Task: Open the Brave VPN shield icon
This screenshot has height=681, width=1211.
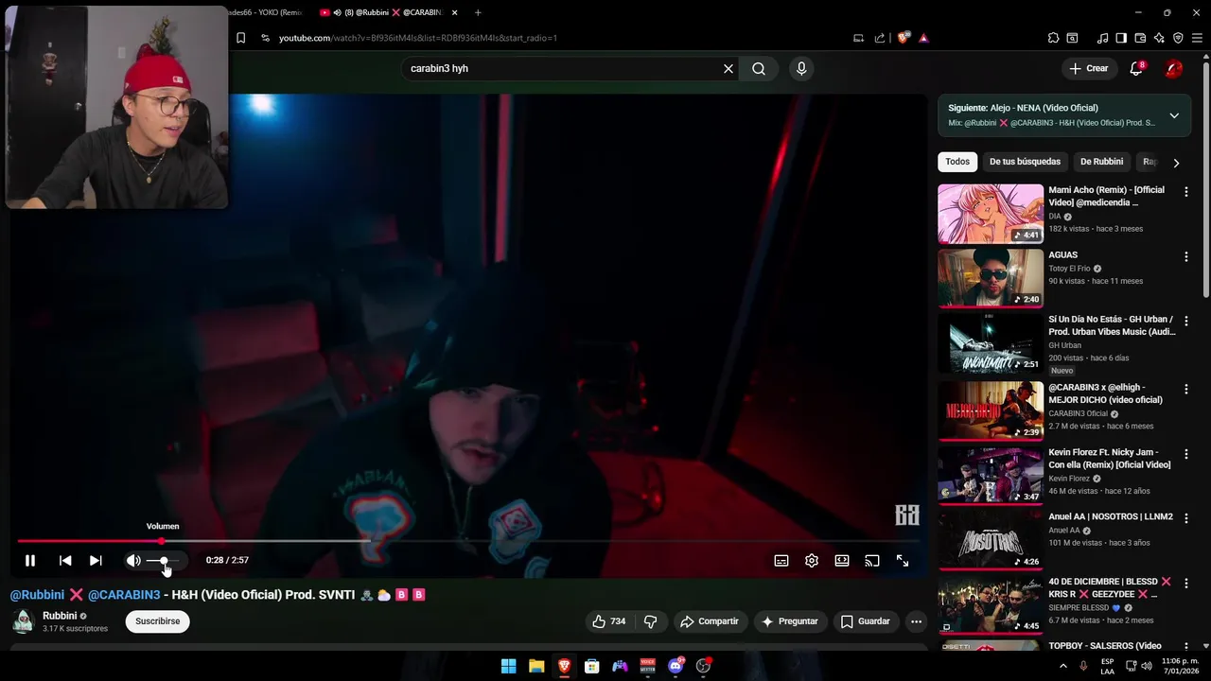Action: (x=1178, y=38)
